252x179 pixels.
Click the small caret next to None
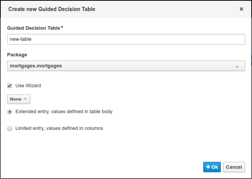click(26, 99)
